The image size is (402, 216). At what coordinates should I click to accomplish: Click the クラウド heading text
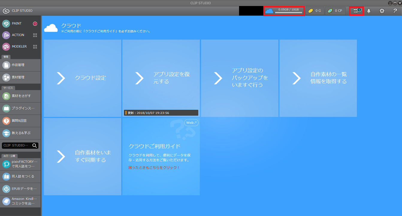tap(71, 26)
